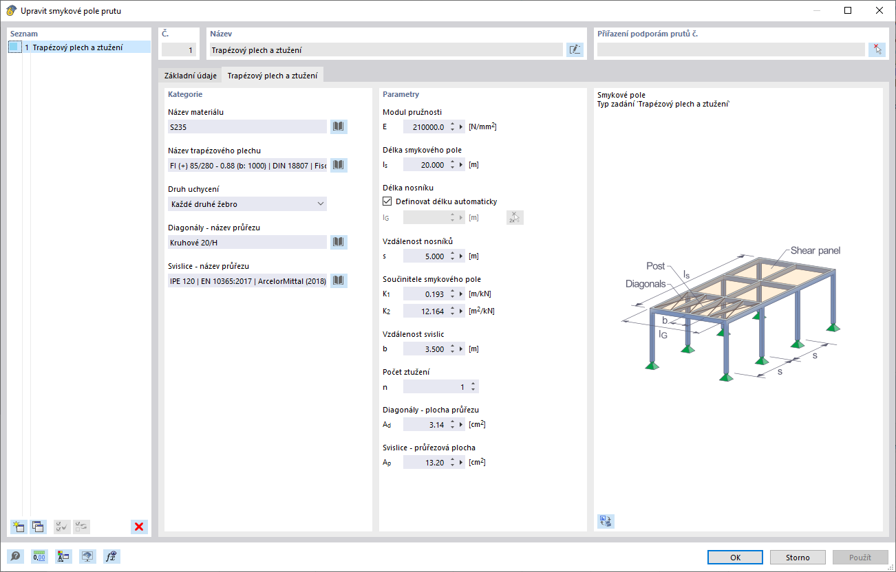896x572 pixels.
Task: Click the image view icon below the diagram
Action: [606, 521]
